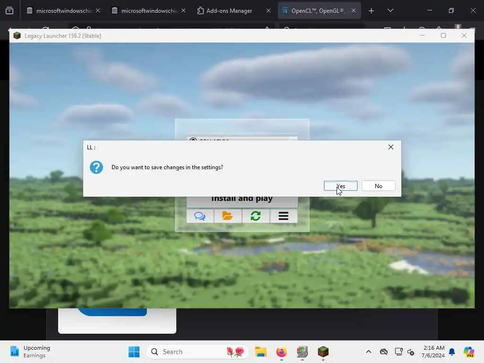Maximize the Legacy Launcher window
This screenshot has width=484, height=363.
tap(443, 35)
